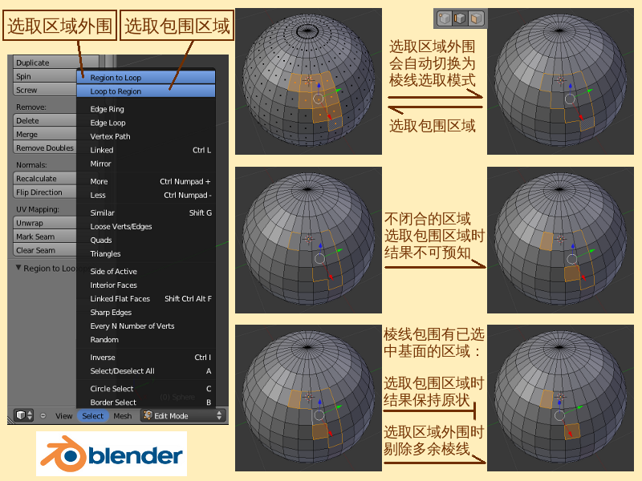Choose Side of Active menu item
The image size is (642, 481).
pyautogui.click(x=146, y=271)
